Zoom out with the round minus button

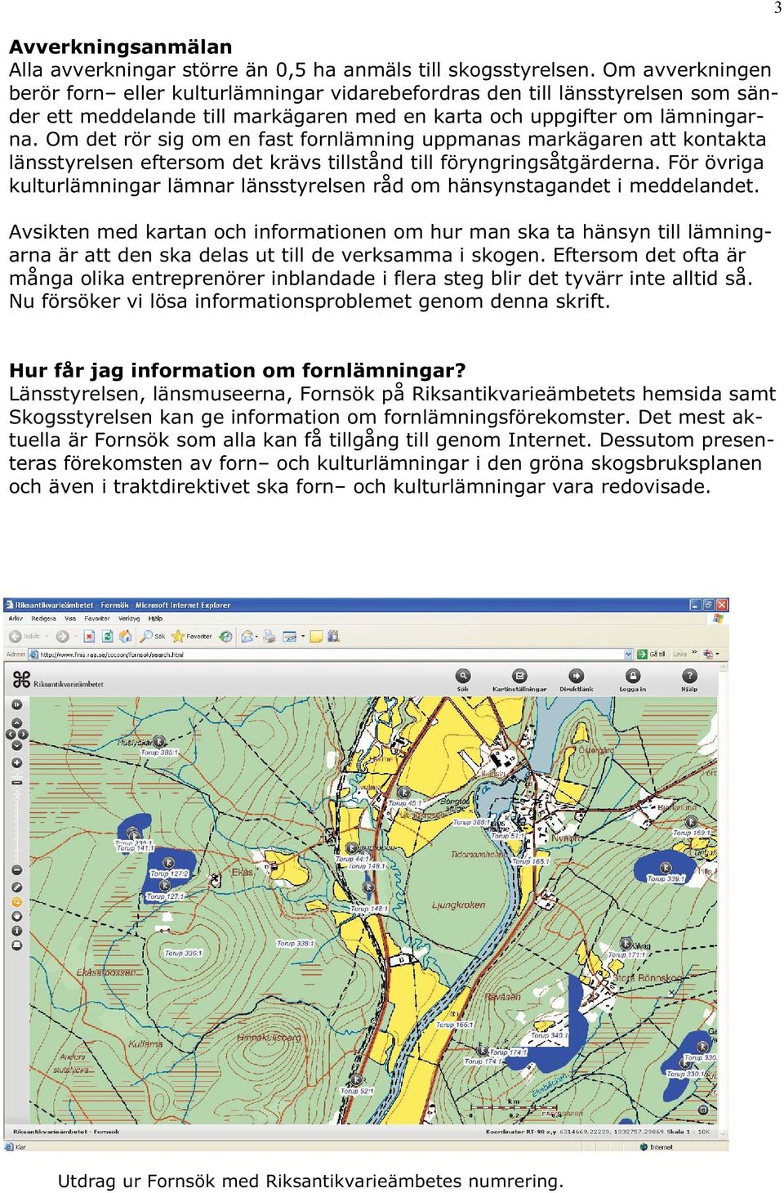tap(17, 869)
